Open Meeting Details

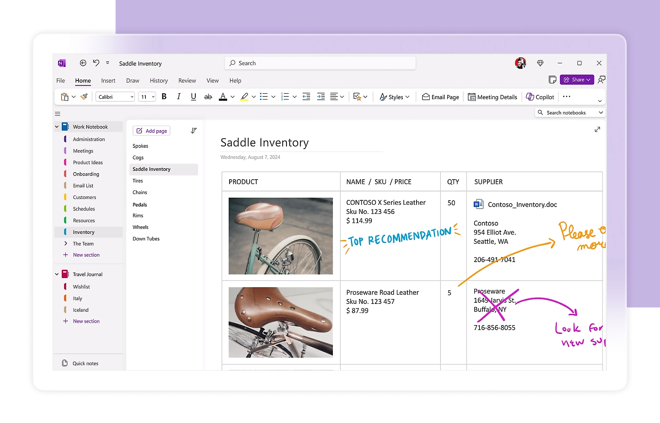[492, 97]
